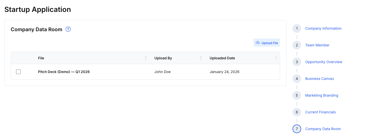Click the Uploaded Date sort arrows

[276, 58]
